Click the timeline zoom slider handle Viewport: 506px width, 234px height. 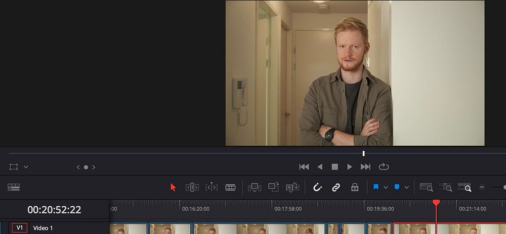(504, 187)
